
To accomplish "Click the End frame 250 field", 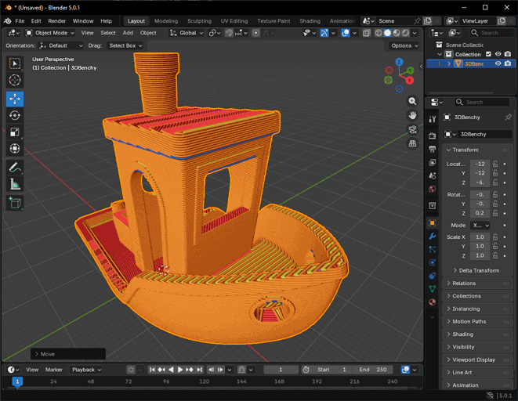I will [x=373, y=370].
